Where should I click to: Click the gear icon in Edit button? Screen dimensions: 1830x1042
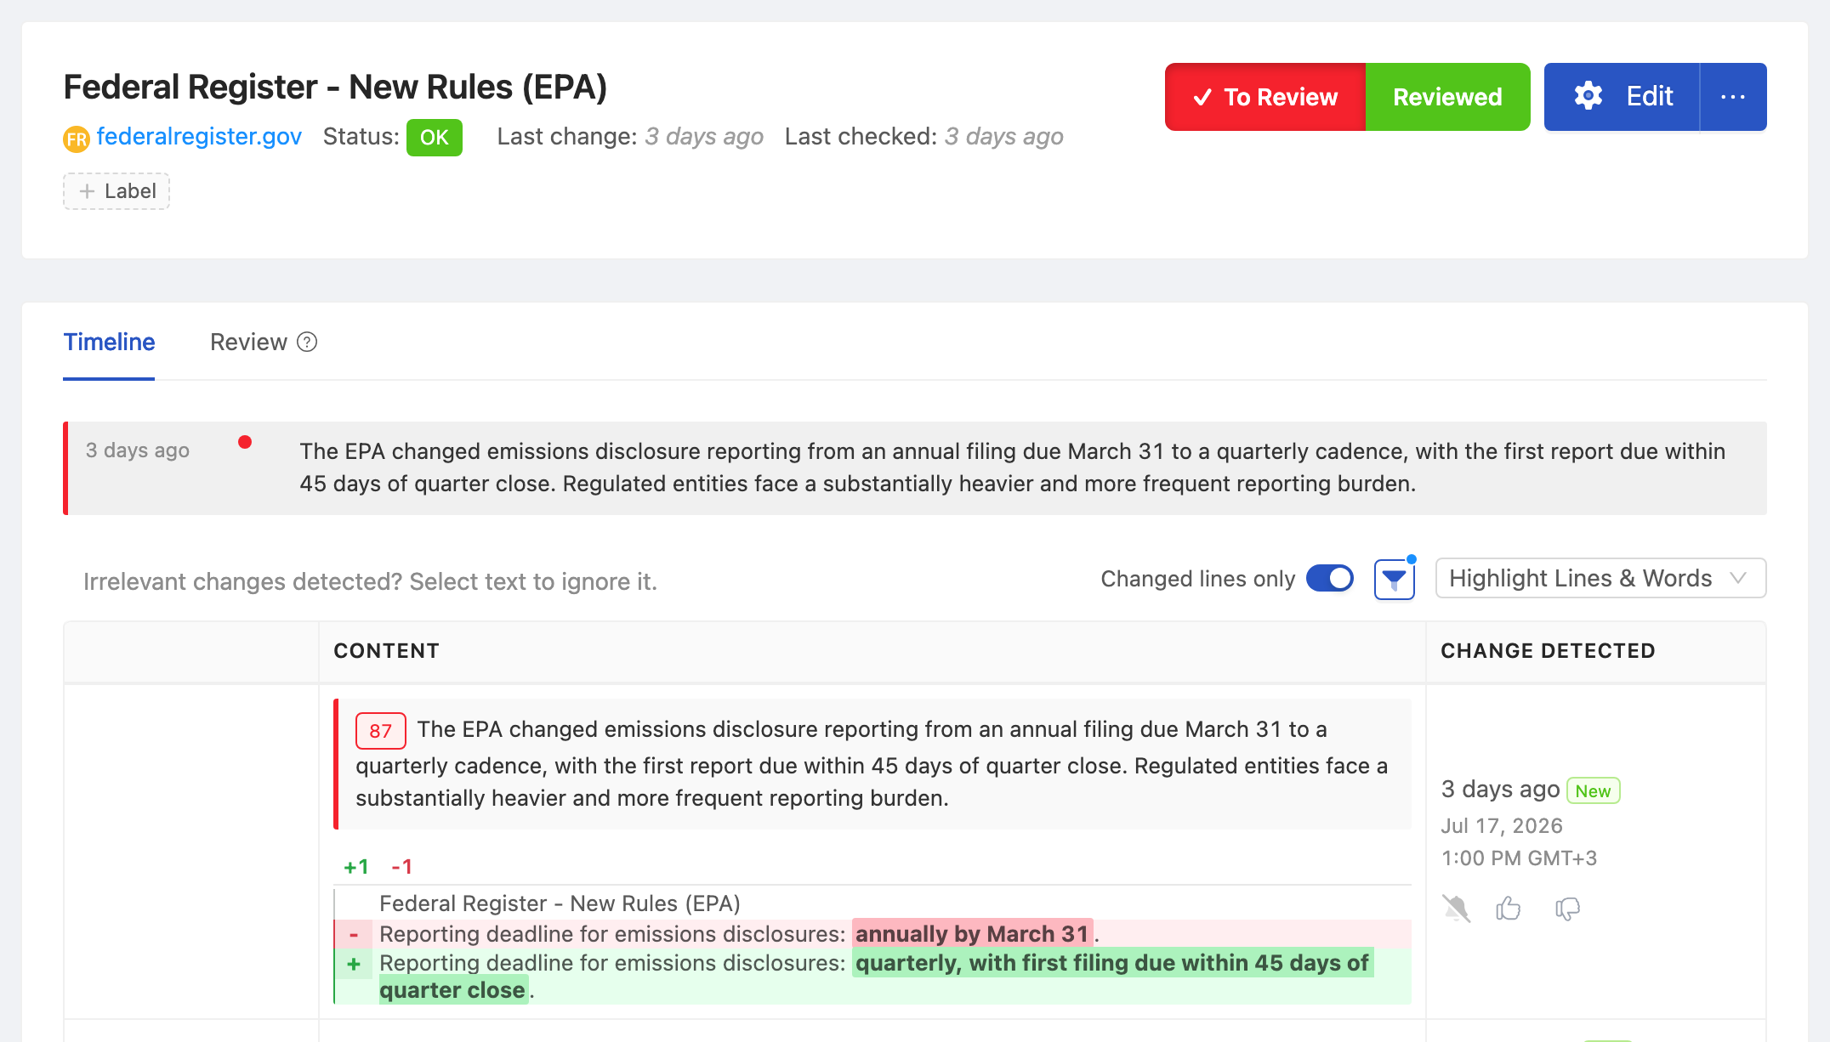point(1588,96)
